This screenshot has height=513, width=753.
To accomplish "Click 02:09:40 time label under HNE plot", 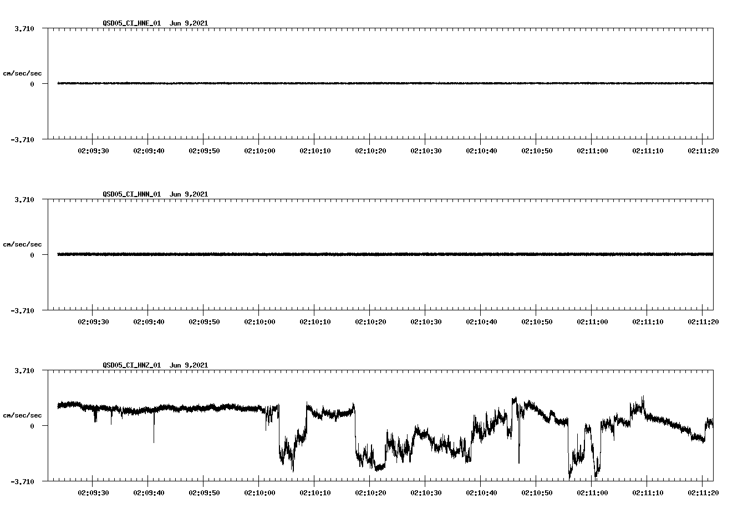I will (149, 150).
